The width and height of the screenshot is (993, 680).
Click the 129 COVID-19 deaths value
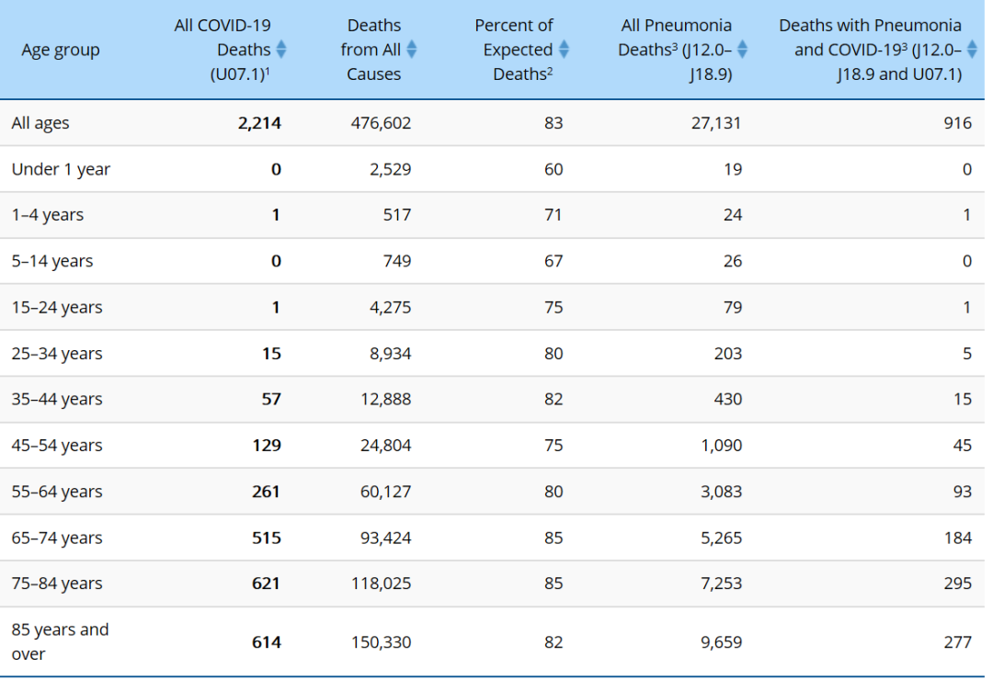267,445
